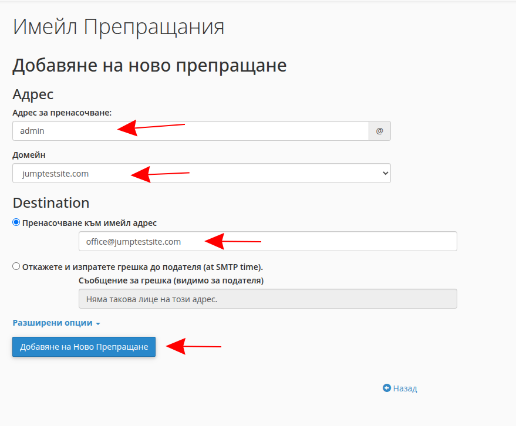516x426 pixels.
Task: Click the office@jumptestsite.com destination email field
Action: [x=268, y=241]
